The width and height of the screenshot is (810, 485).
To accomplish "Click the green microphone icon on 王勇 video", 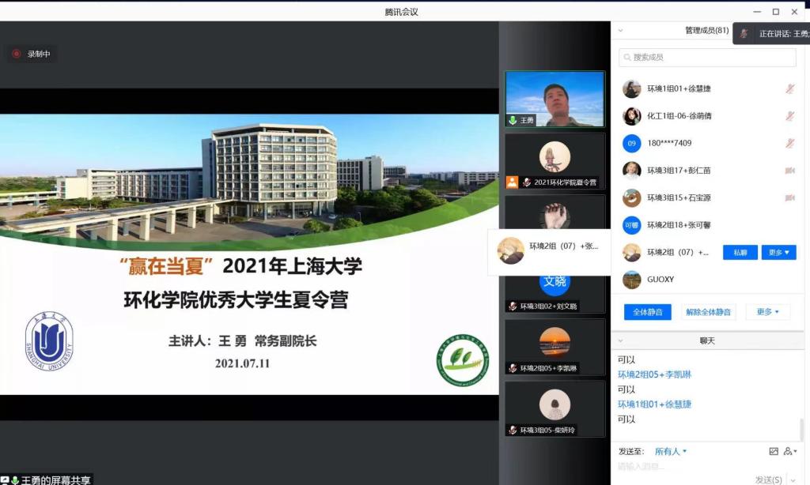I will click(513, 120).
